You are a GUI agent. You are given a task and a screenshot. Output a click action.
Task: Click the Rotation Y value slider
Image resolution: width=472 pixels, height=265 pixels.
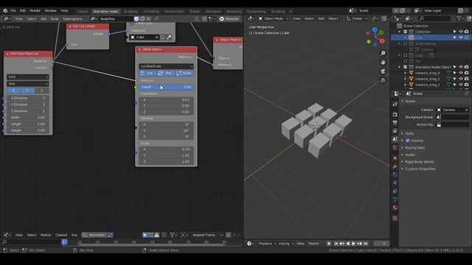point(166,131)
